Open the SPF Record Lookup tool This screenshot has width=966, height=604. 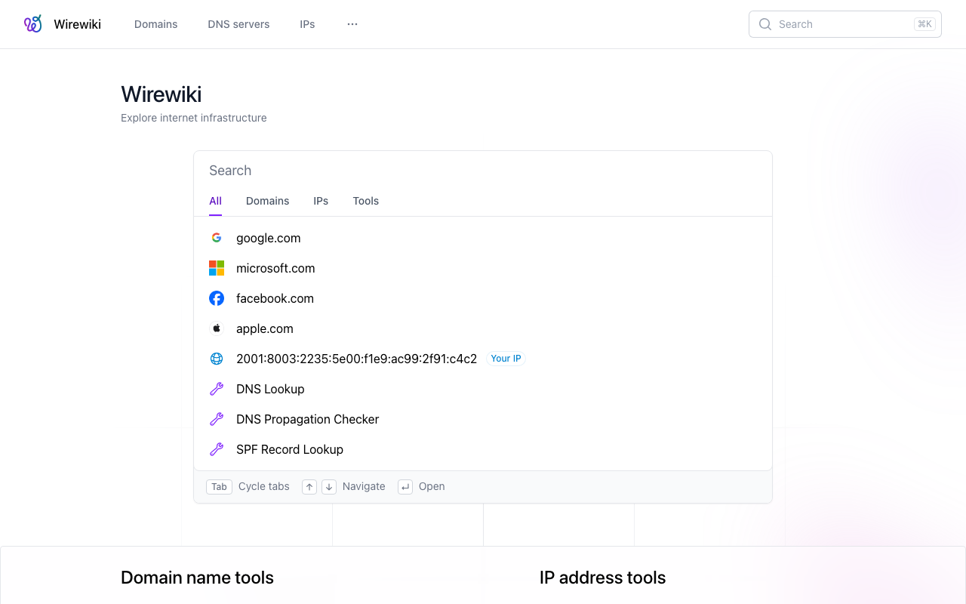point(483,449)
